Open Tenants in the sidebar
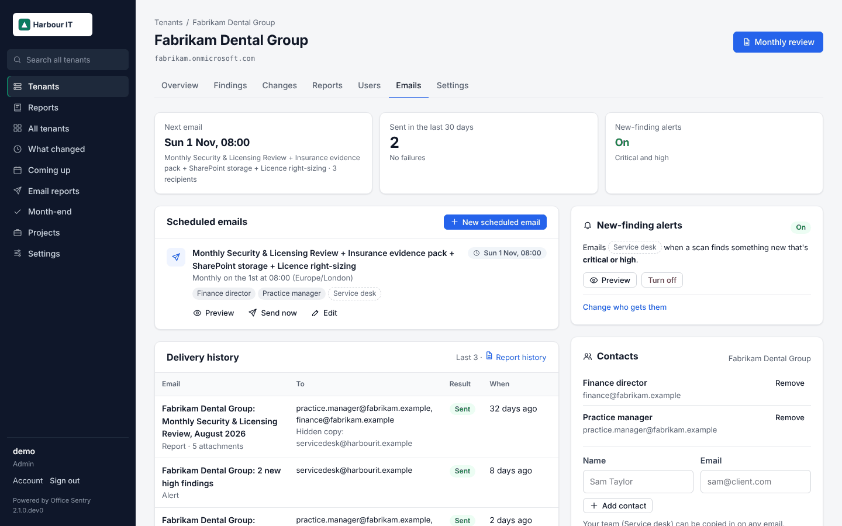This screenshot has width=842, height=526. coord(68,86)
